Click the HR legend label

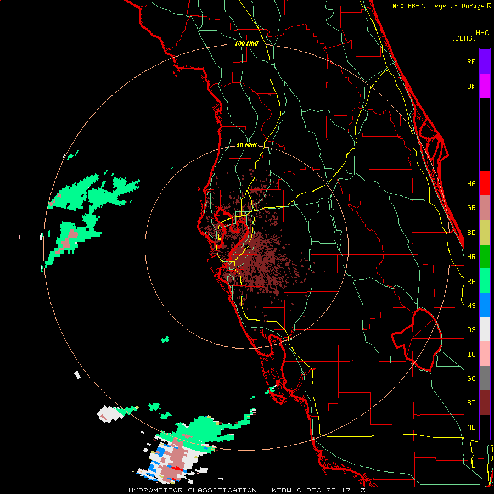click(471, 257)
